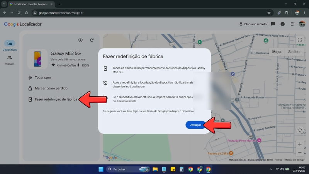Open the help question mark icon
Image resolution: width=309 pixels, height=174 pixels.
click(x=282, y=24)
